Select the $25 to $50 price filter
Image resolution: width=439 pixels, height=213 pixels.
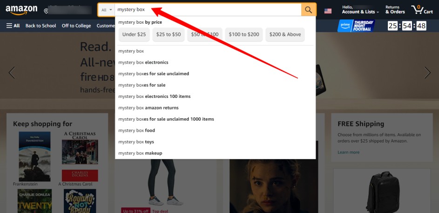169,35
